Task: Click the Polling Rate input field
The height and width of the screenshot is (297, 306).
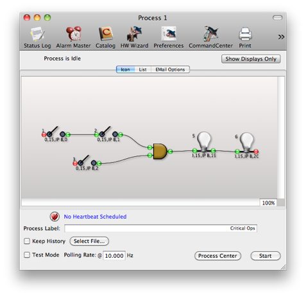Action: click(x=114, y=256)
